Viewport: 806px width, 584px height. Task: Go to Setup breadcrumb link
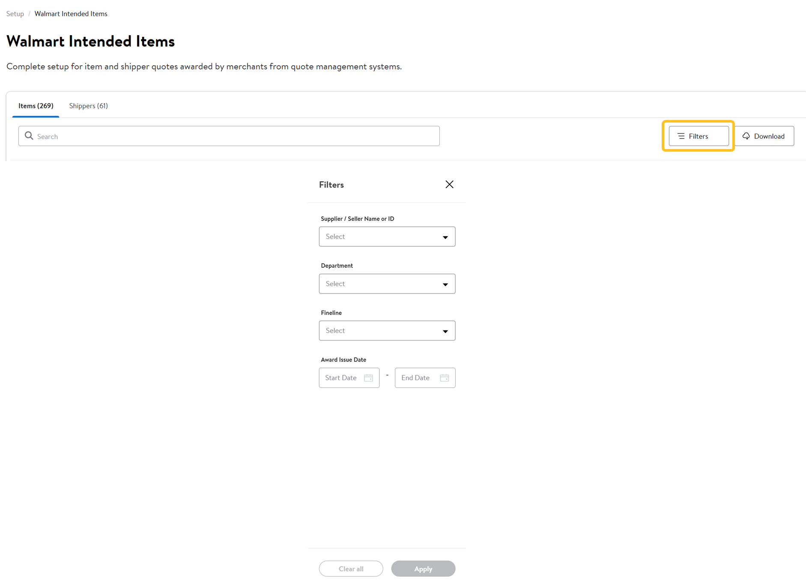(x=15, y=14)
